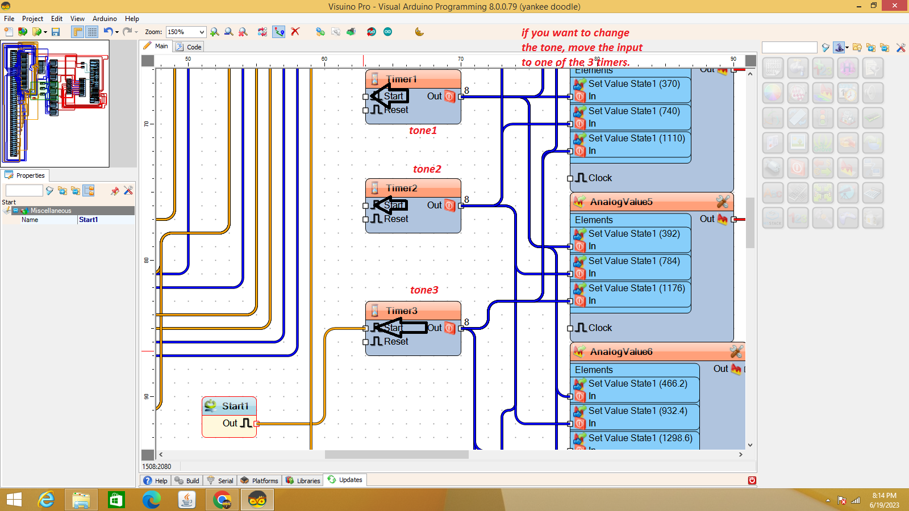Viewport: 909px width, 511px height.
Task: Expand all property categories icon
Action: click(62, 191)
